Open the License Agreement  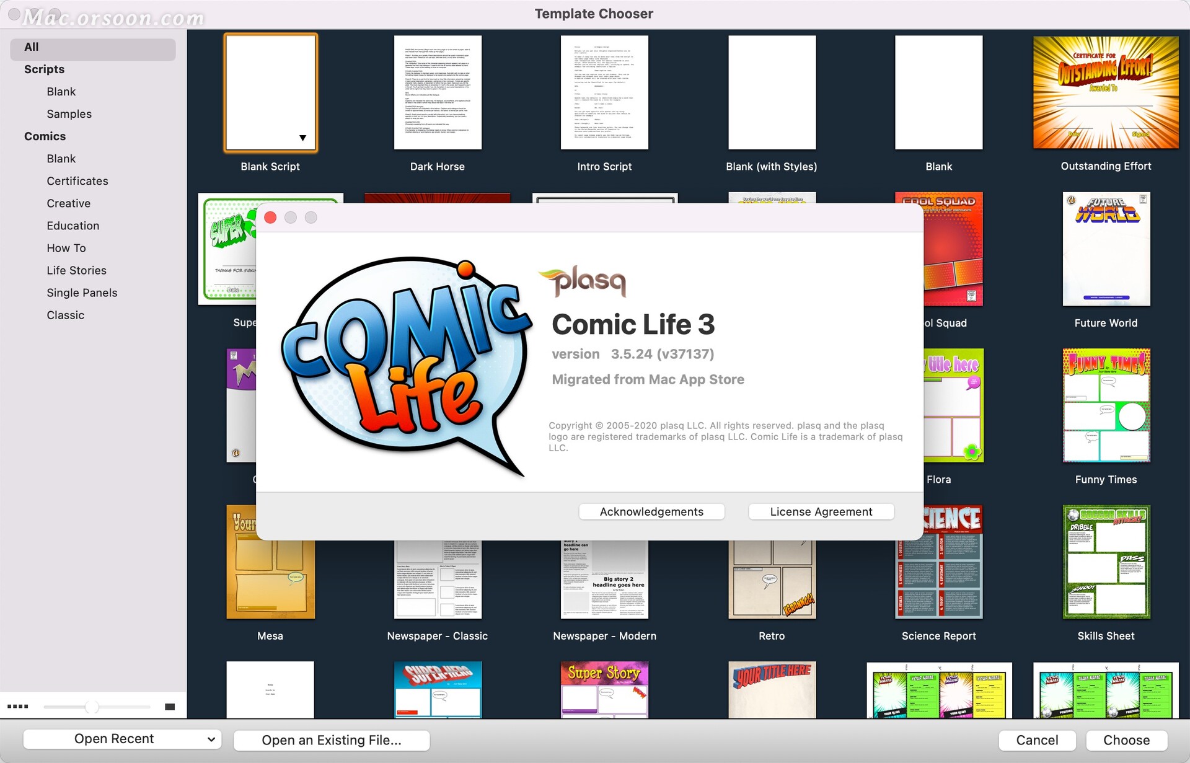[x=821, y=511]
